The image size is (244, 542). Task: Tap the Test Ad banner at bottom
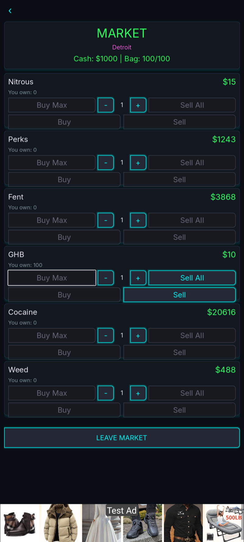(122, 510)
